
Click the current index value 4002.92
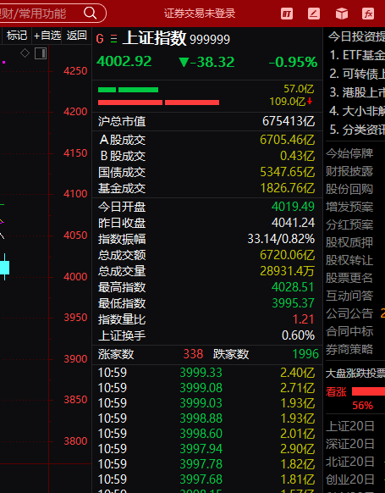124,61
